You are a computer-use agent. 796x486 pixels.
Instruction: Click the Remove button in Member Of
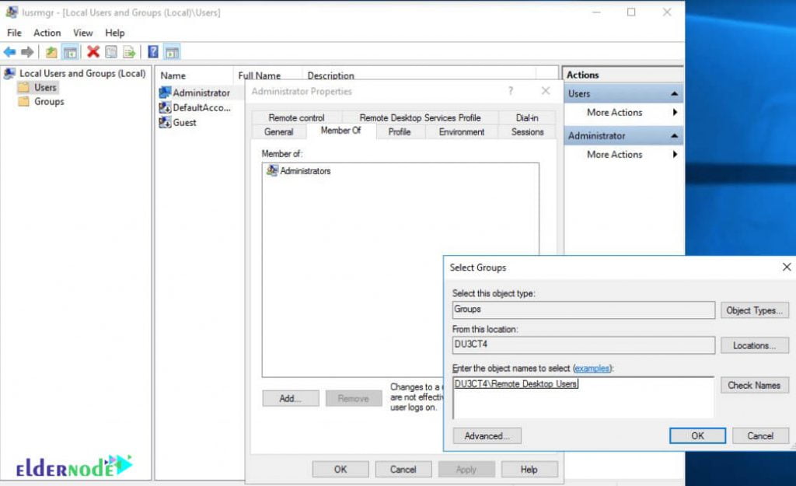[x=354, y=399]
